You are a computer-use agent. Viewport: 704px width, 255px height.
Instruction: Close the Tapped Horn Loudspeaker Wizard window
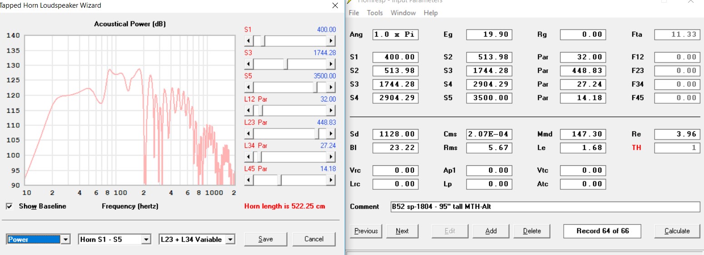click(x=335, y=5)
